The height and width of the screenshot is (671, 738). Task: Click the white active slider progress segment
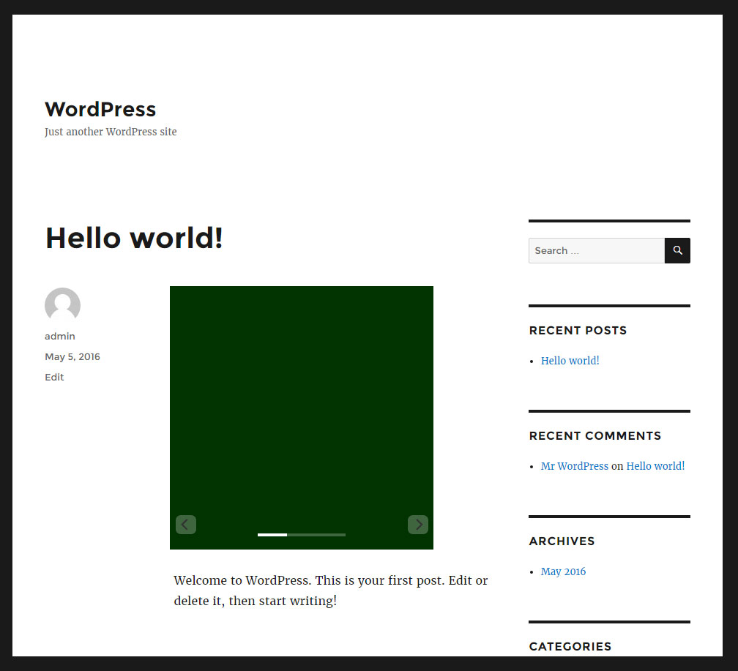click(272, 535)
